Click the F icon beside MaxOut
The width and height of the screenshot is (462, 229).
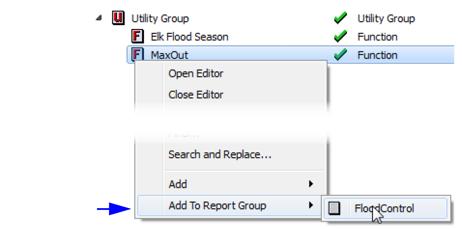pos(137,55)
